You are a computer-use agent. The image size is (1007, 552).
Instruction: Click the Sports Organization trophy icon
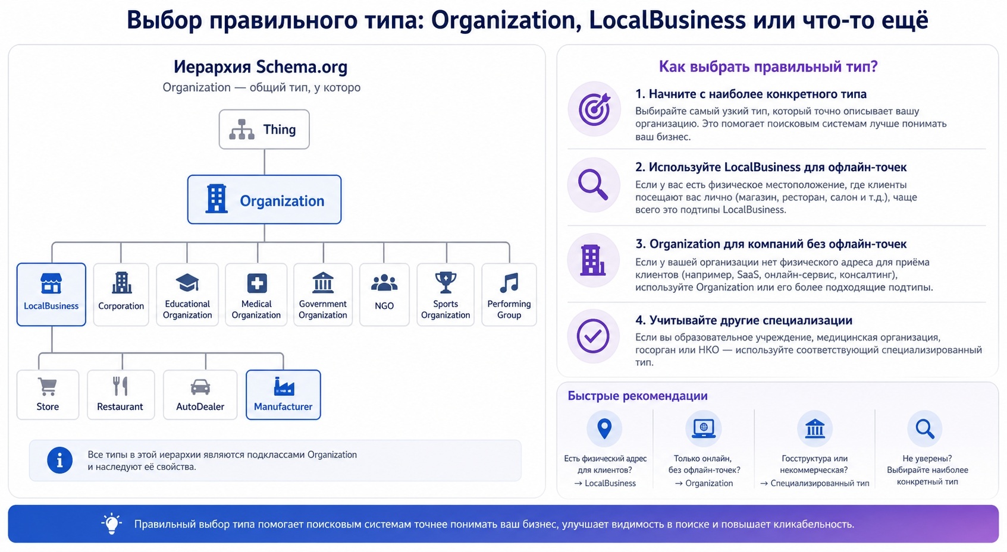point(446,283)
